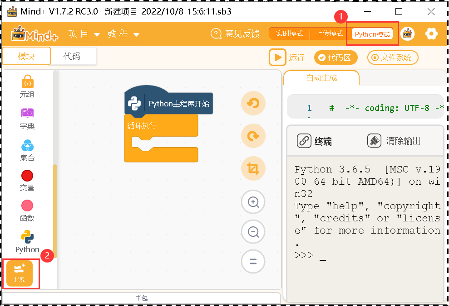Redo the last workspace action
Viewport: 449px width, 306px height.
pyautogui.click(x=253, y=136)
